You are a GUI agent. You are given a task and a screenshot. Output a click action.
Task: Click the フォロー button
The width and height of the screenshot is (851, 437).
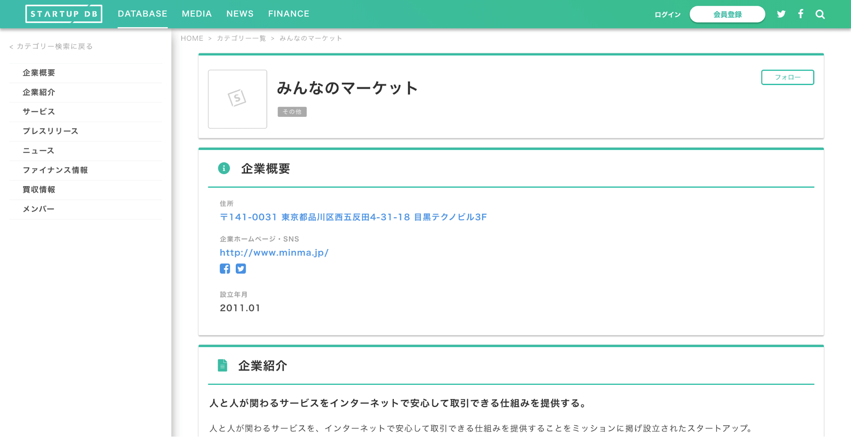coord(788,77)
